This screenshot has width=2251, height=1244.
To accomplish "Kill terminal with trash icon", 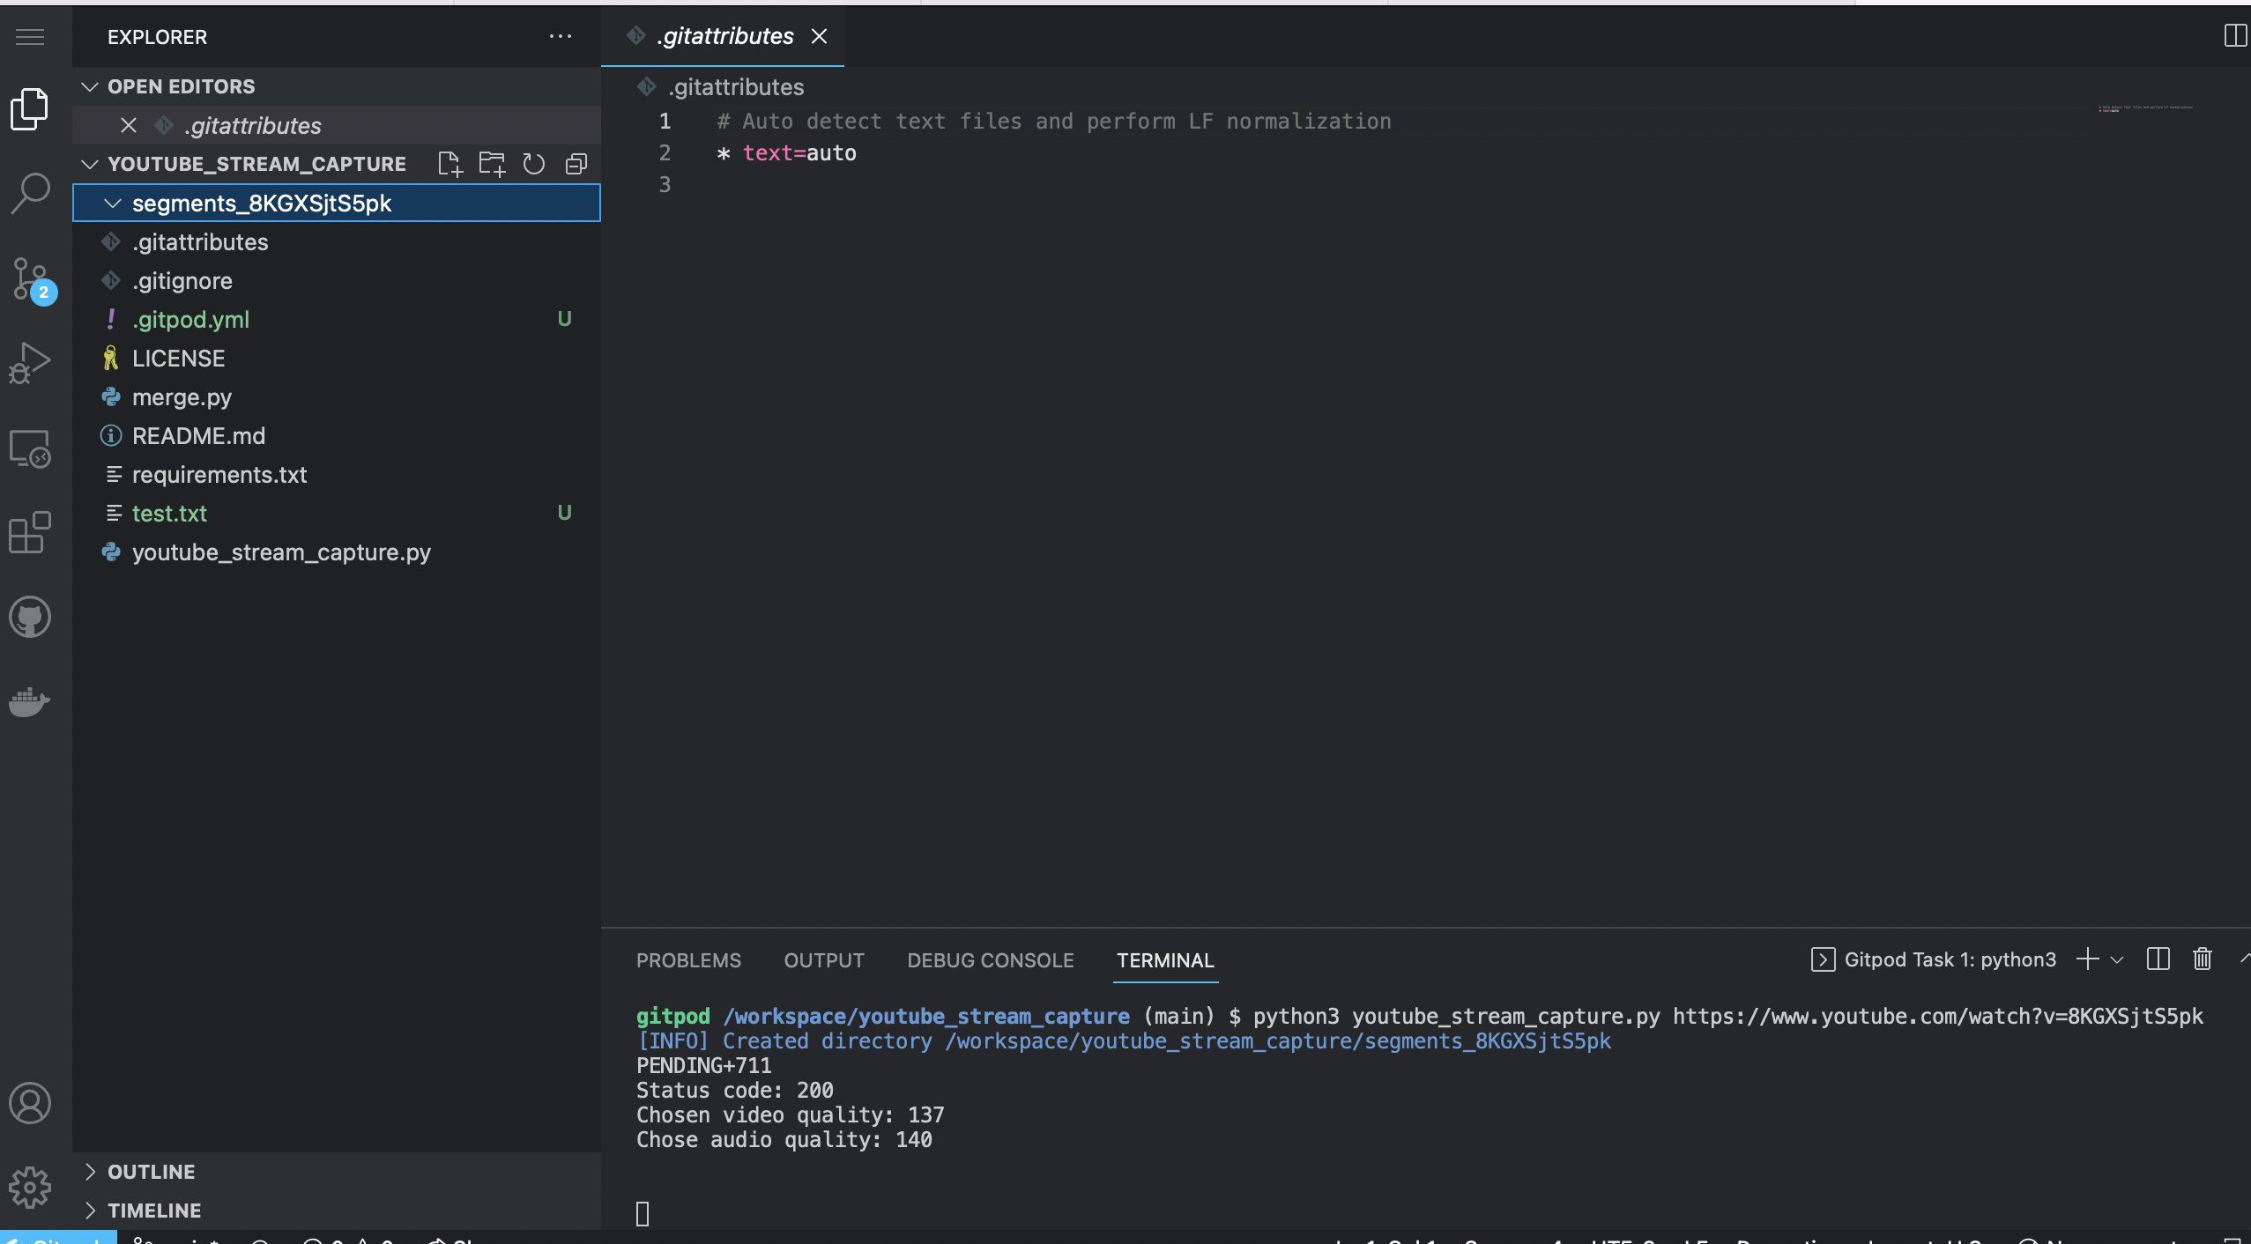I will coord(2202,959).
